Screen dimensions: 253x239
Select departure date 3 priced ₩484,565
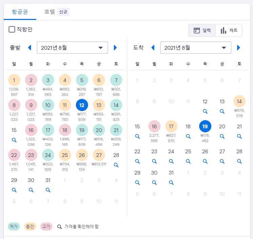(x=48, y=80)
